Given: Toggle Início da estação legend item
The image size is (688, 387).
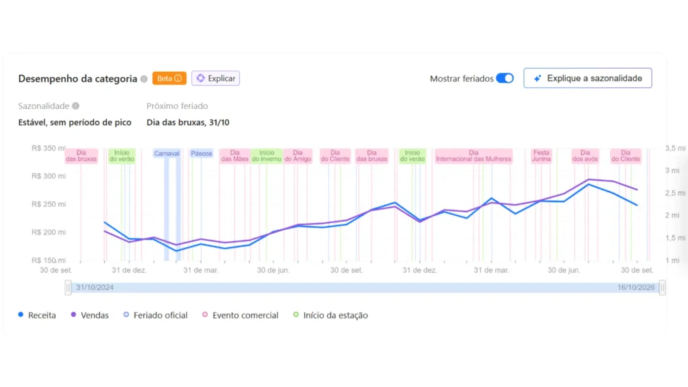Looking at the screenshot, I should click(331, 315).
